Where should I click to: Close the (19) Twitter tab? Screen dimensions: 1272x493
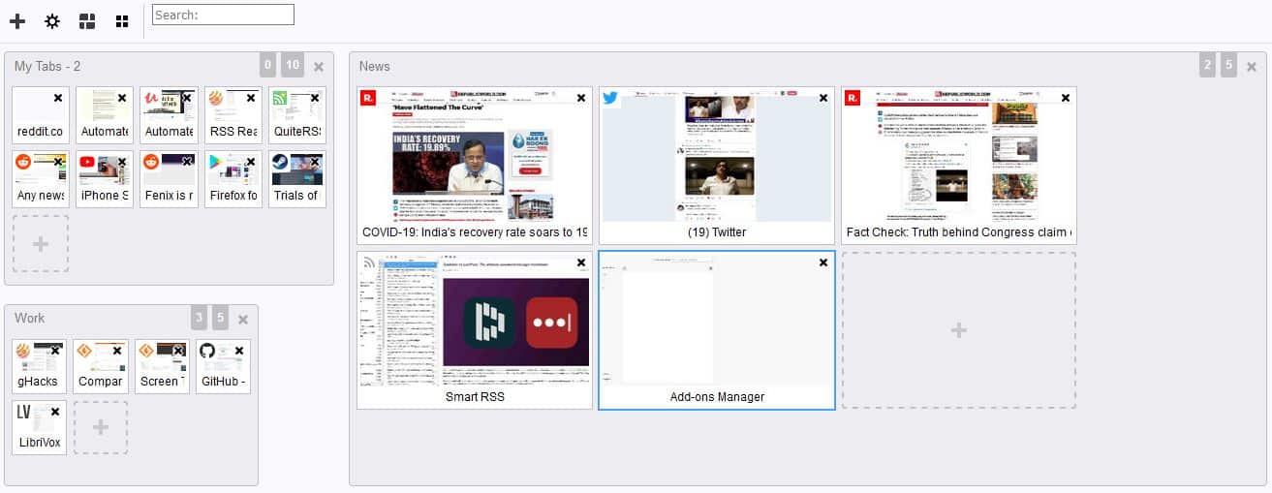823,98
